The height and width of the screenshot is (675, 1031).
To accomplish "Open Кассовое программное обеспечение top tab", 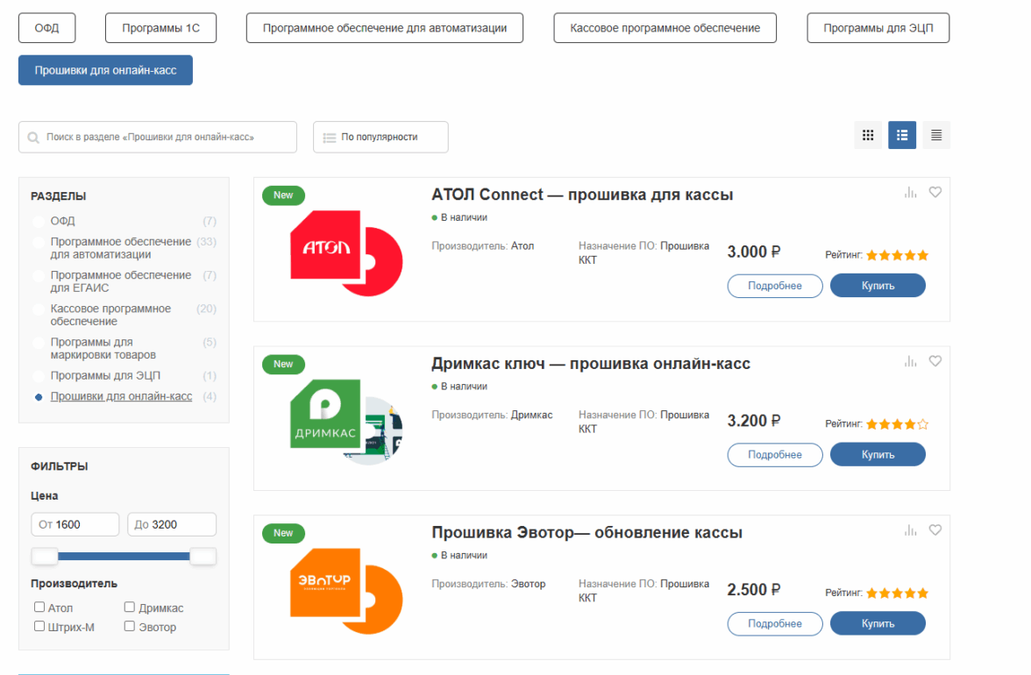I will pos(665,28).
